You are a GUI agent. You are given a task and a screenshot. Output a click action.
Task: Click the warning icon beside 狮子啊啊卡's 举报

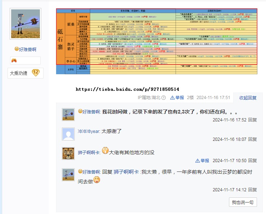pos(197,161)
